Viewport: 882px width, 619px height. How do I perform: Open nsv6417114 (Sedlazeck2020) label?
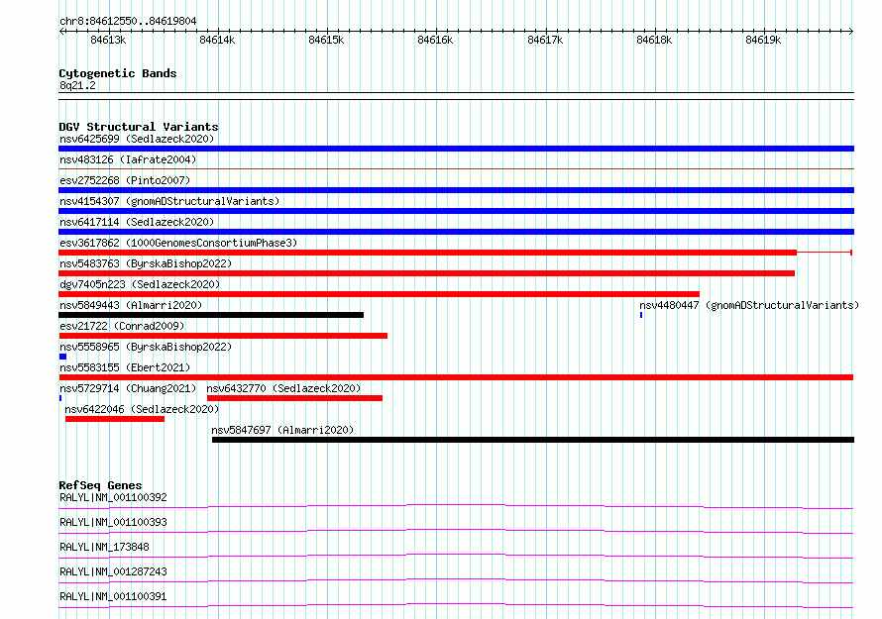coord(137,222)
